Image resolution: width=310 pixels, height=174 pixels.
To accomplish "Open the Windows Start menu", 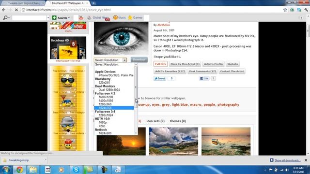I will (x=6, y=170).
